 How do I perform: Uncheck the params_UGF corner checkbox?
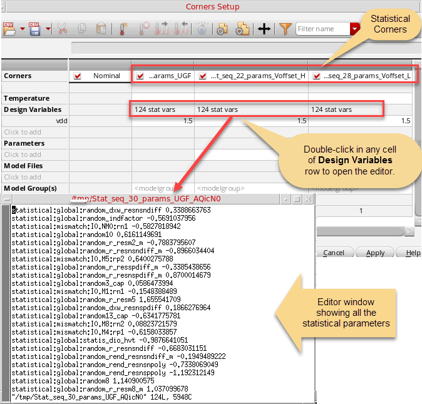140,76
